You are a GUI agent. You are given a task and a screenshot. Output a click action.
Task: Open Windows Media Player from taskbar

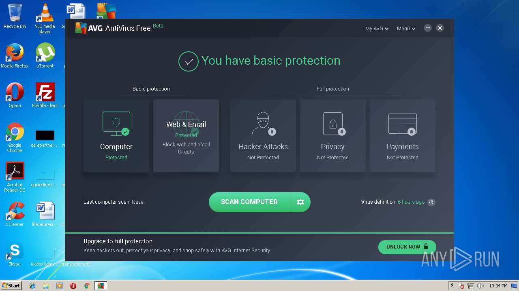point(60,286)
